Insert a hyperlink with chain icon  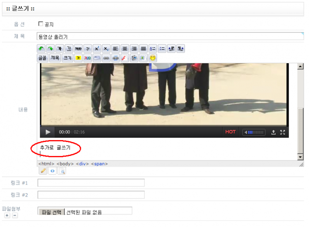(106, 58)
